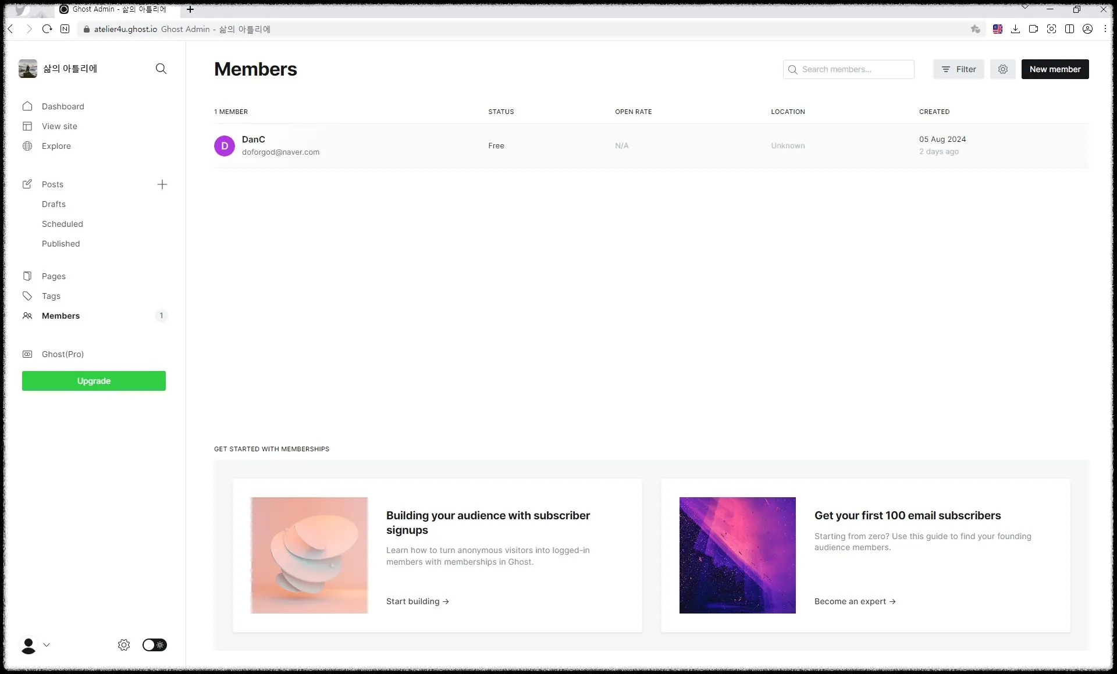Open Pages from the sidebar

click(54, 276)
